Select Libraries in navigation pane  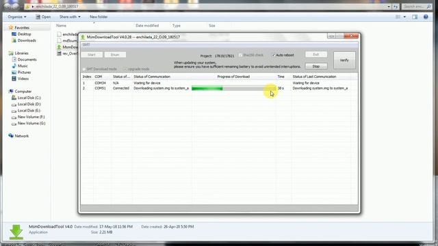21,53
